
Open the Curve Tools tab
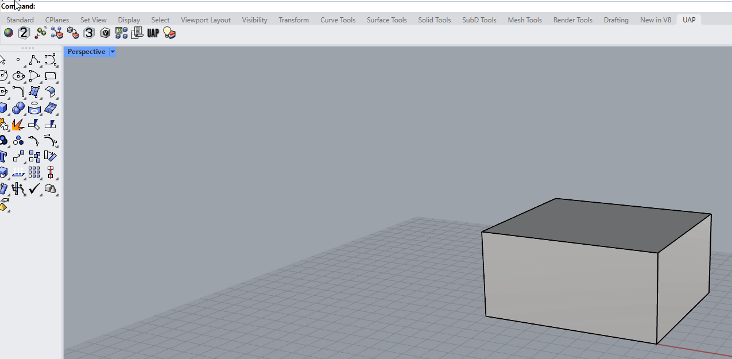coord(338,20)
